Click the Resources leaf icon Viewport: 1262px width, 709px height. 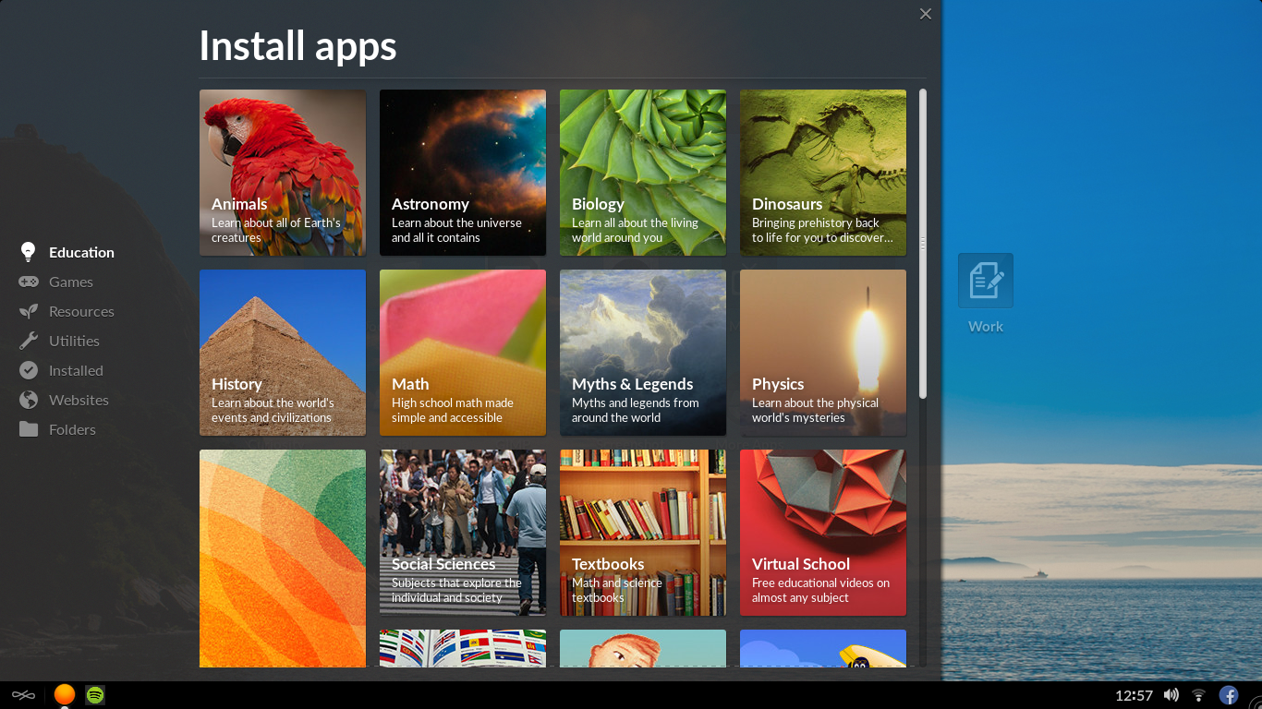click(29, 311)
